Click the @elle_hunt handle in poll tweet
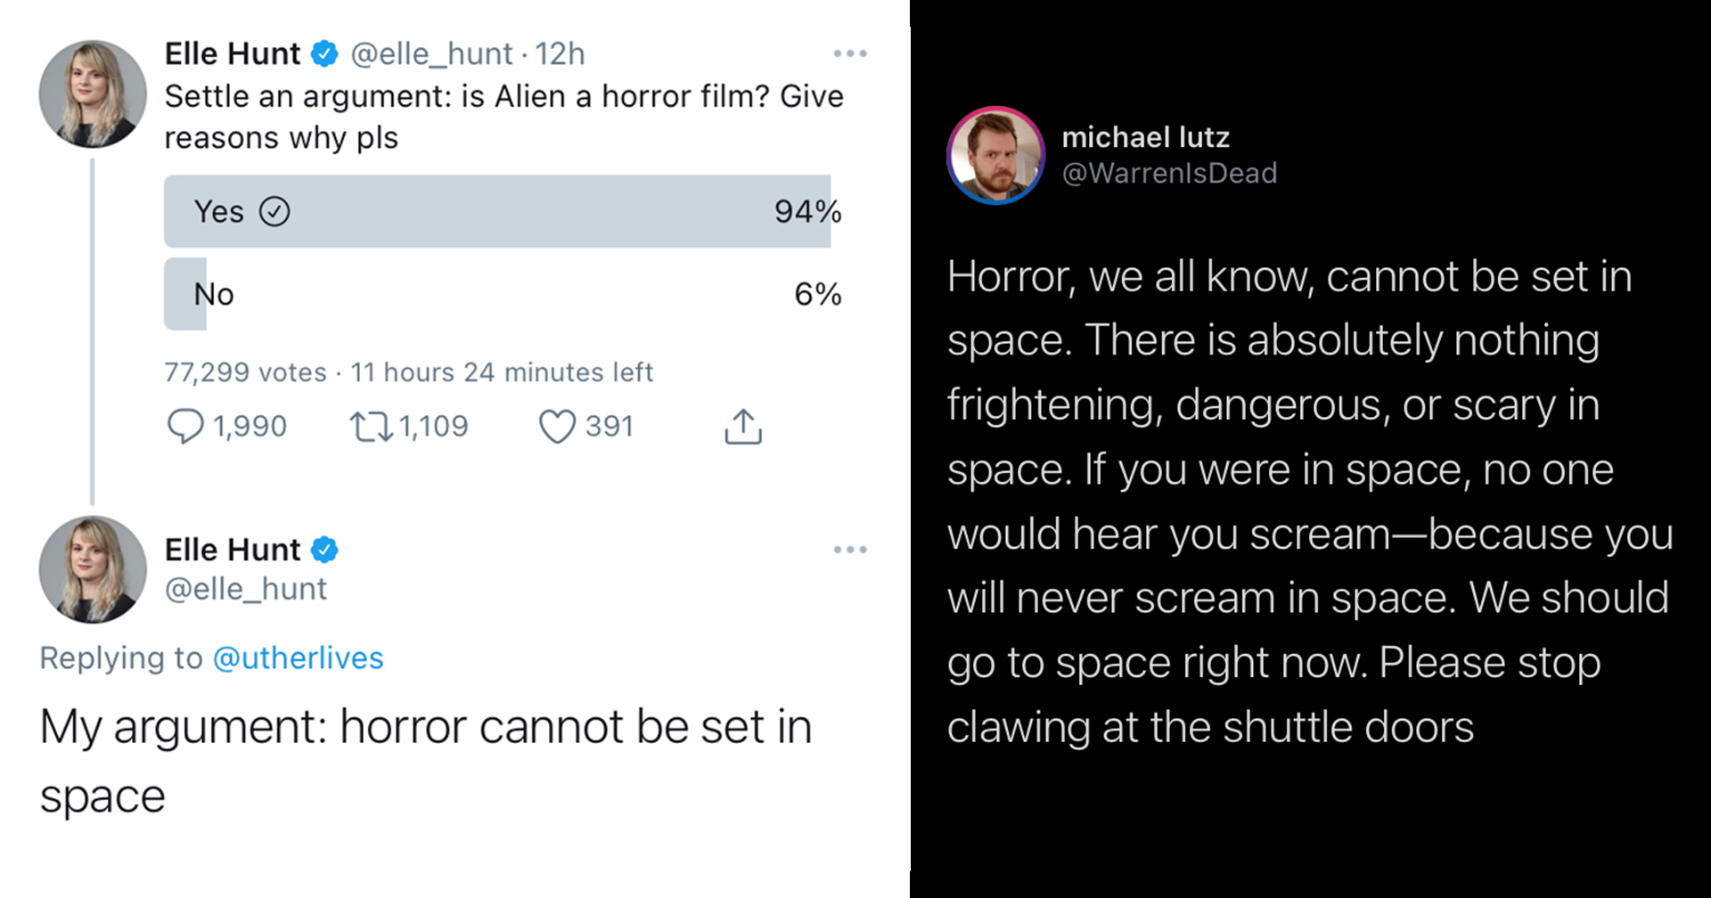1711x898 pixels. 431,54
